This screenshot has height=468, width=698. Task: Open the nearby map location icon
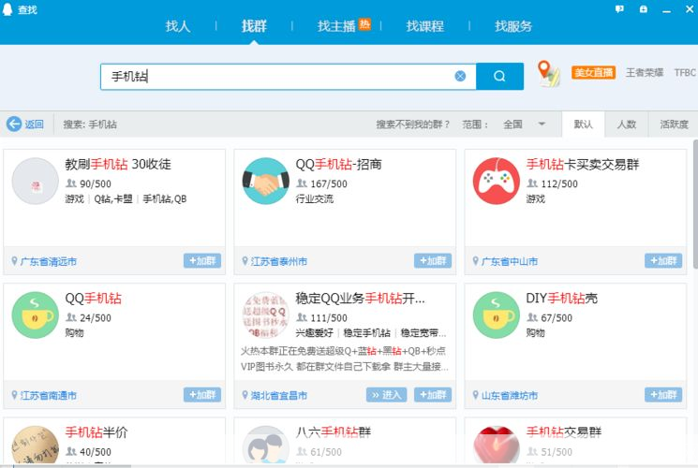547,73
